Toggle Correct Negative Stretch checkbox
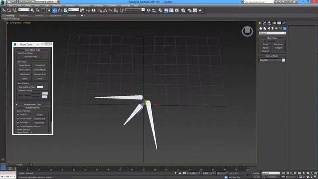 [18, 126]
